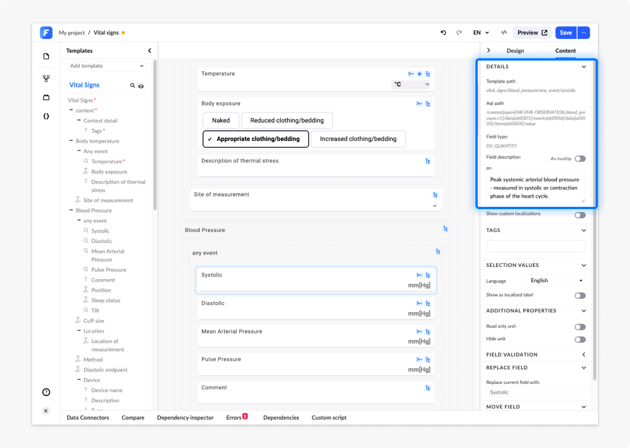Click the blue F app logo
The image size is (630, 448).
(x=46, y=33)
